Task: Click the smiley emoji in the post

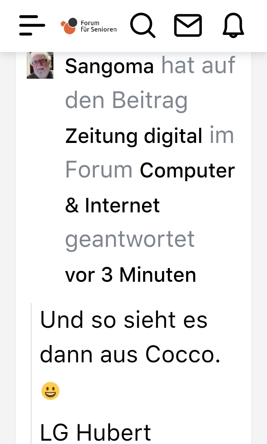Action: [x=50, y=391]
